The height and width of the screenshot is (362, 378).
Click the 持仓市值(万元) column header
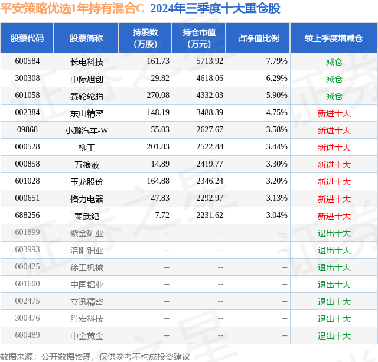199,38
